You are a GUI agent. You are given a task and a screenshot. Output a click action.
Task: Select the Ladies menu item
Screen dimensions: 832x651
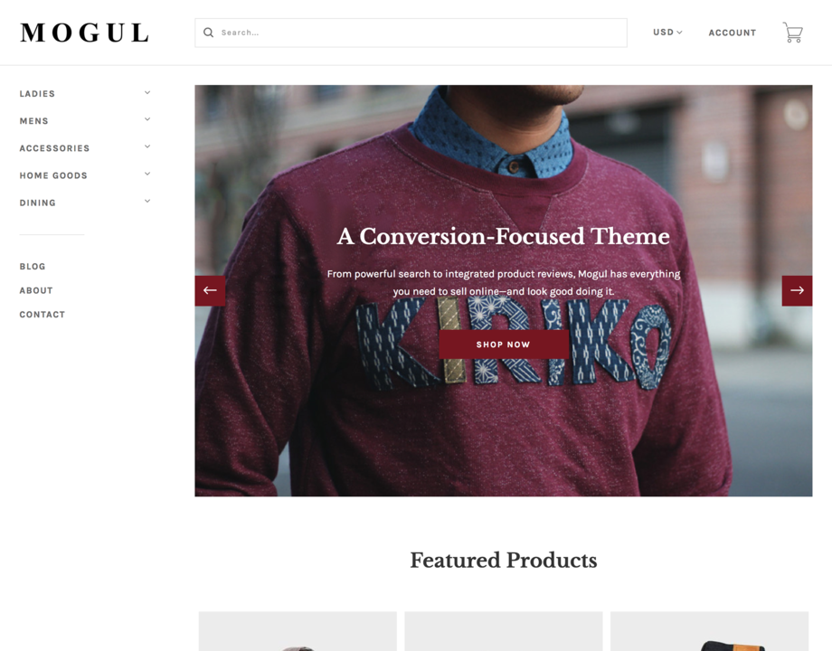37,94
